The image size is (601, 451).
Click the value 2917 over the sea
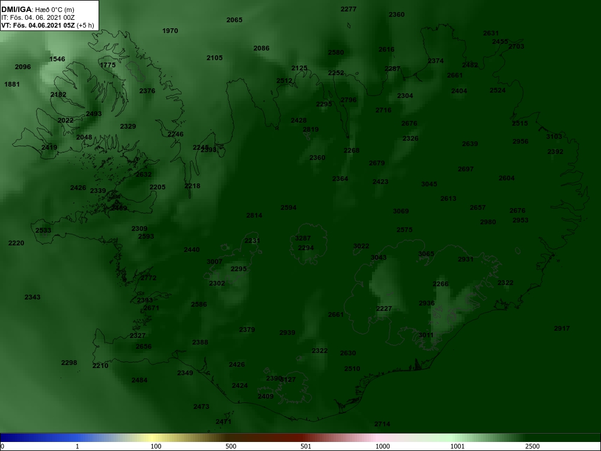(x=562, y=329)
